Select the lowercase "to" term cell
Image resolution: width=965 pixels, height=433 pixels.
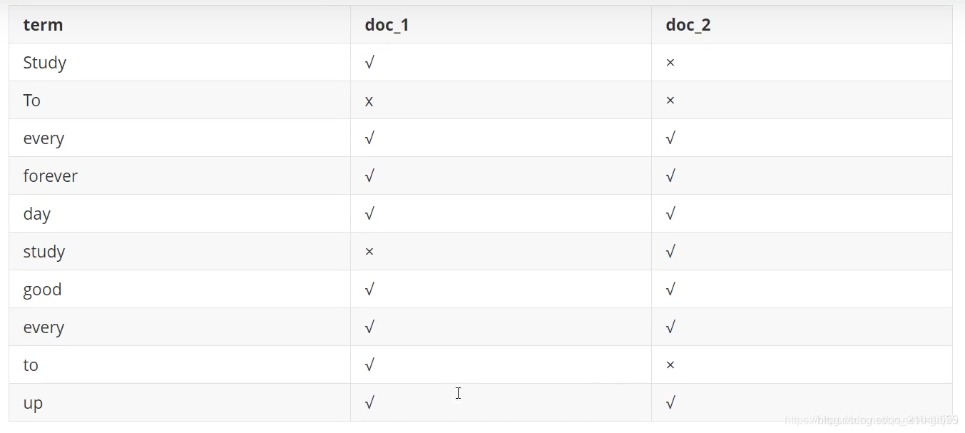tap(30, 365)
